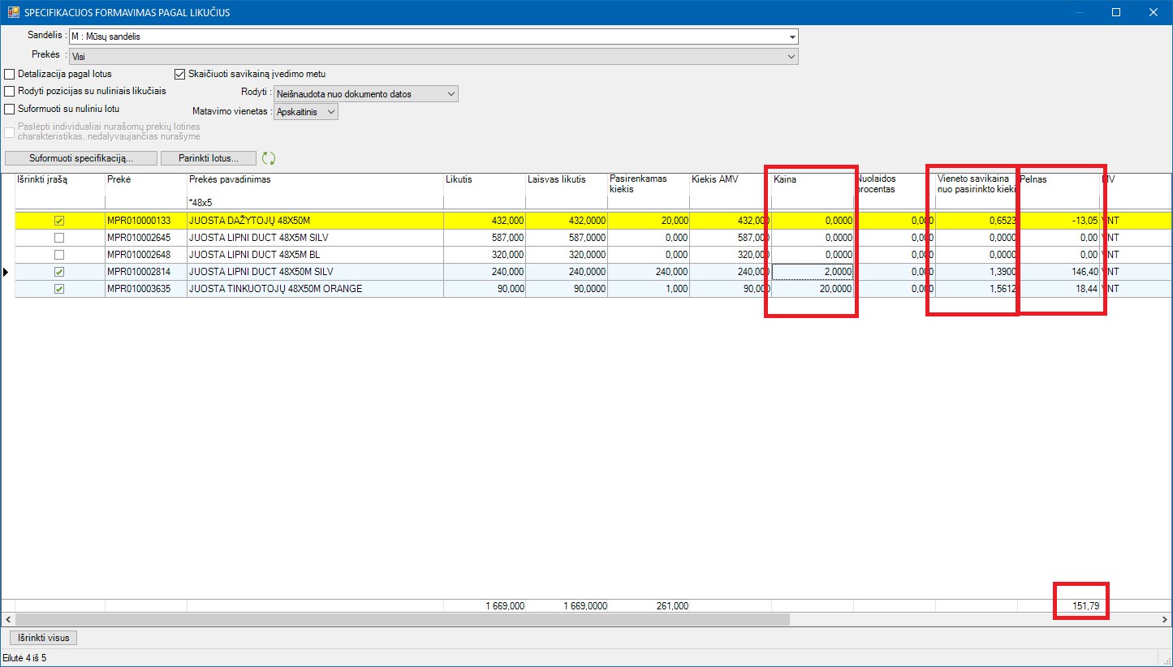This screenshot has height=667, width=1173.
Task: Open Rodyti dropdown with Neišnaudota option
Action: [451, 94]
